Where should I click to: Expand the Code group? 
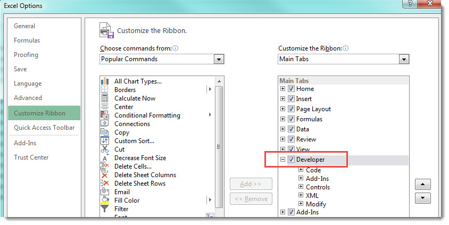(x=301, y=170)
